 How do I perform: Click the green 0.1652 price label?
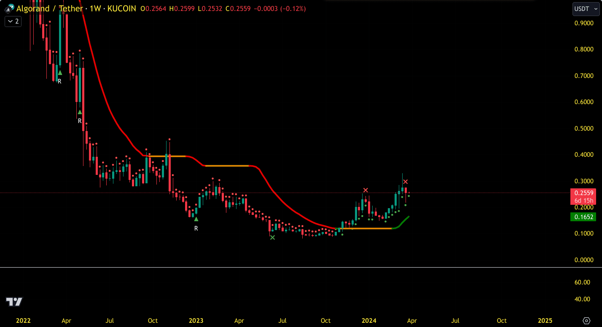point(583,217)
